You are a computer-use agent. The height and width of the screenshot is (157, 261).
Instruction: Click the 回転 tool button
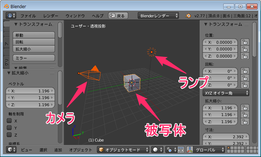(34, 42)
